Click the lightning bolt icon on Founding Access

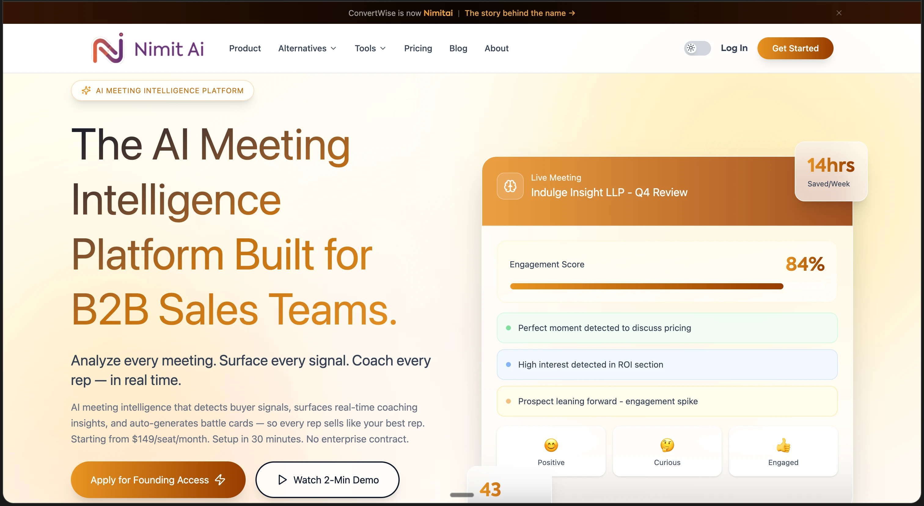click(220, 479)
